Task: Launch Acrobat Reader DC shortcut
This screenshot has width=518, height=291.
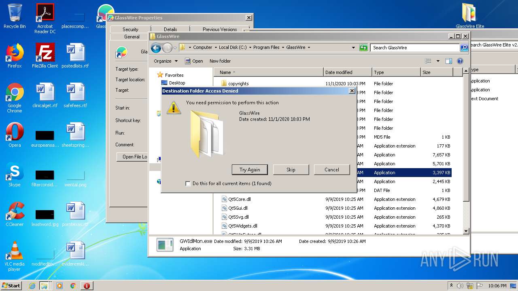Action: [x=45, y=19]
